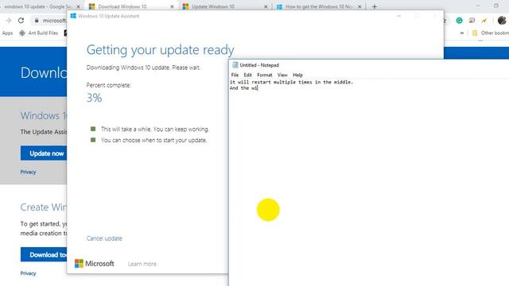Click the Getting your update ready heading
Viewport: 509px width, 286px height.
click(x=160, y=50)
